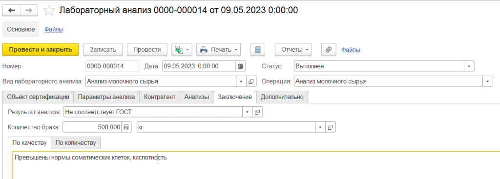500x179 pixels.
Task: Expand the Отчеты dropdown menu
Action: (x=307, y=50)
